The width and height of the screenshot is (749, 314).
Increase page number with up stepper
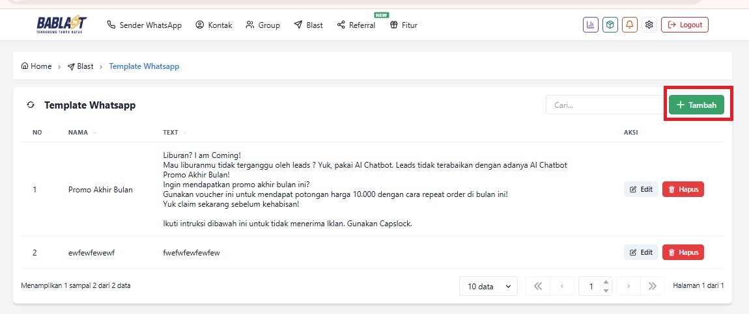coord(606,282)
